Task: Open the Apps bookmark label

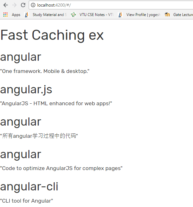Action: click(x=16, y=15)
